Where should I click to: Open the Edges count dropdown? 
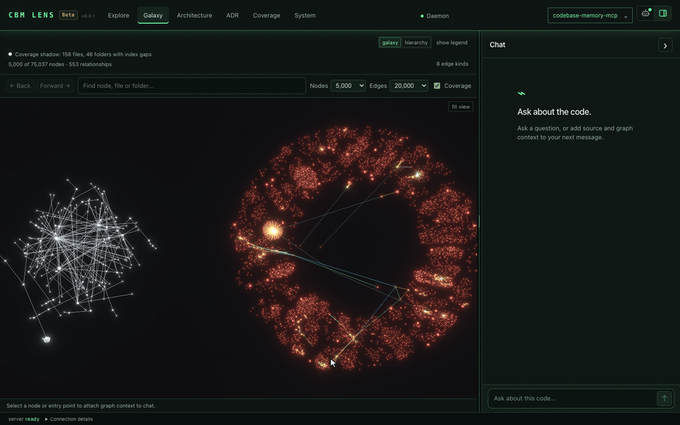tap(409, 86)
